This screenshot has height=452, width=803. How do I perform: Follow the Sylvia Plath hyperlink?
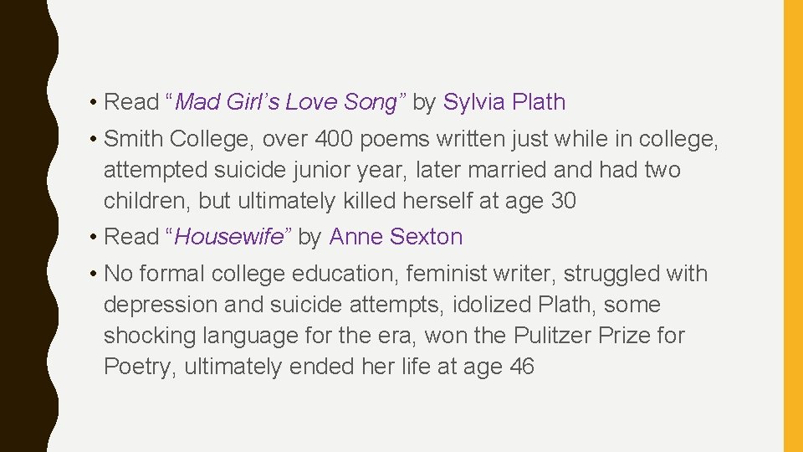504,101
